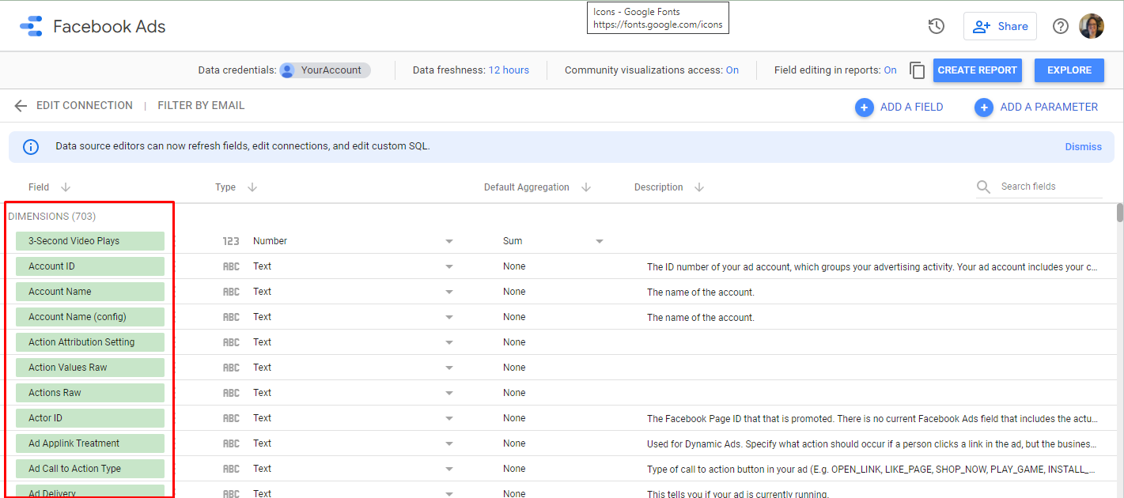Viewport: 1124px width, 498px height.
Task: Select the Account Name (config) field
Action: coord(89,317)
